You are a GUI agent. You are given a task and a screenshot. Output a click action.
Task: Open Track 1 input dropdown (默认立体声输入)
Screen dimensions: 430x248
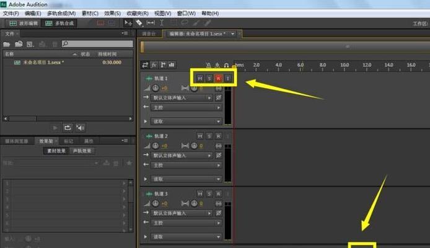pyautogui.click(x=183, y=97)
